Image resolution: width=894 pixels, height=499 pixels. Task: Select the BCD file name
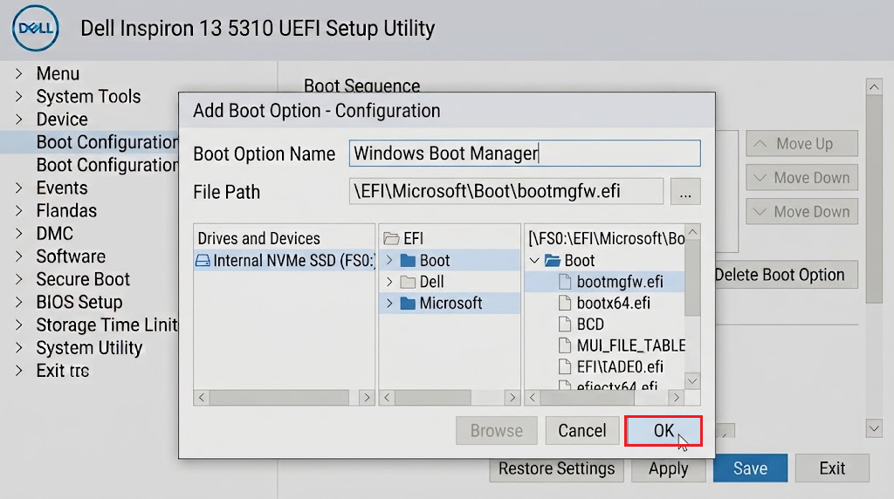pos(590,325)
